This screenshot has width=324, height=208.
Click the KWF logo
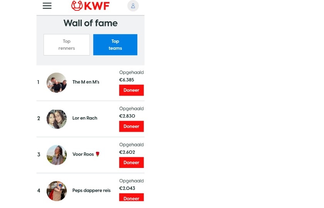(x=90, y=6)
